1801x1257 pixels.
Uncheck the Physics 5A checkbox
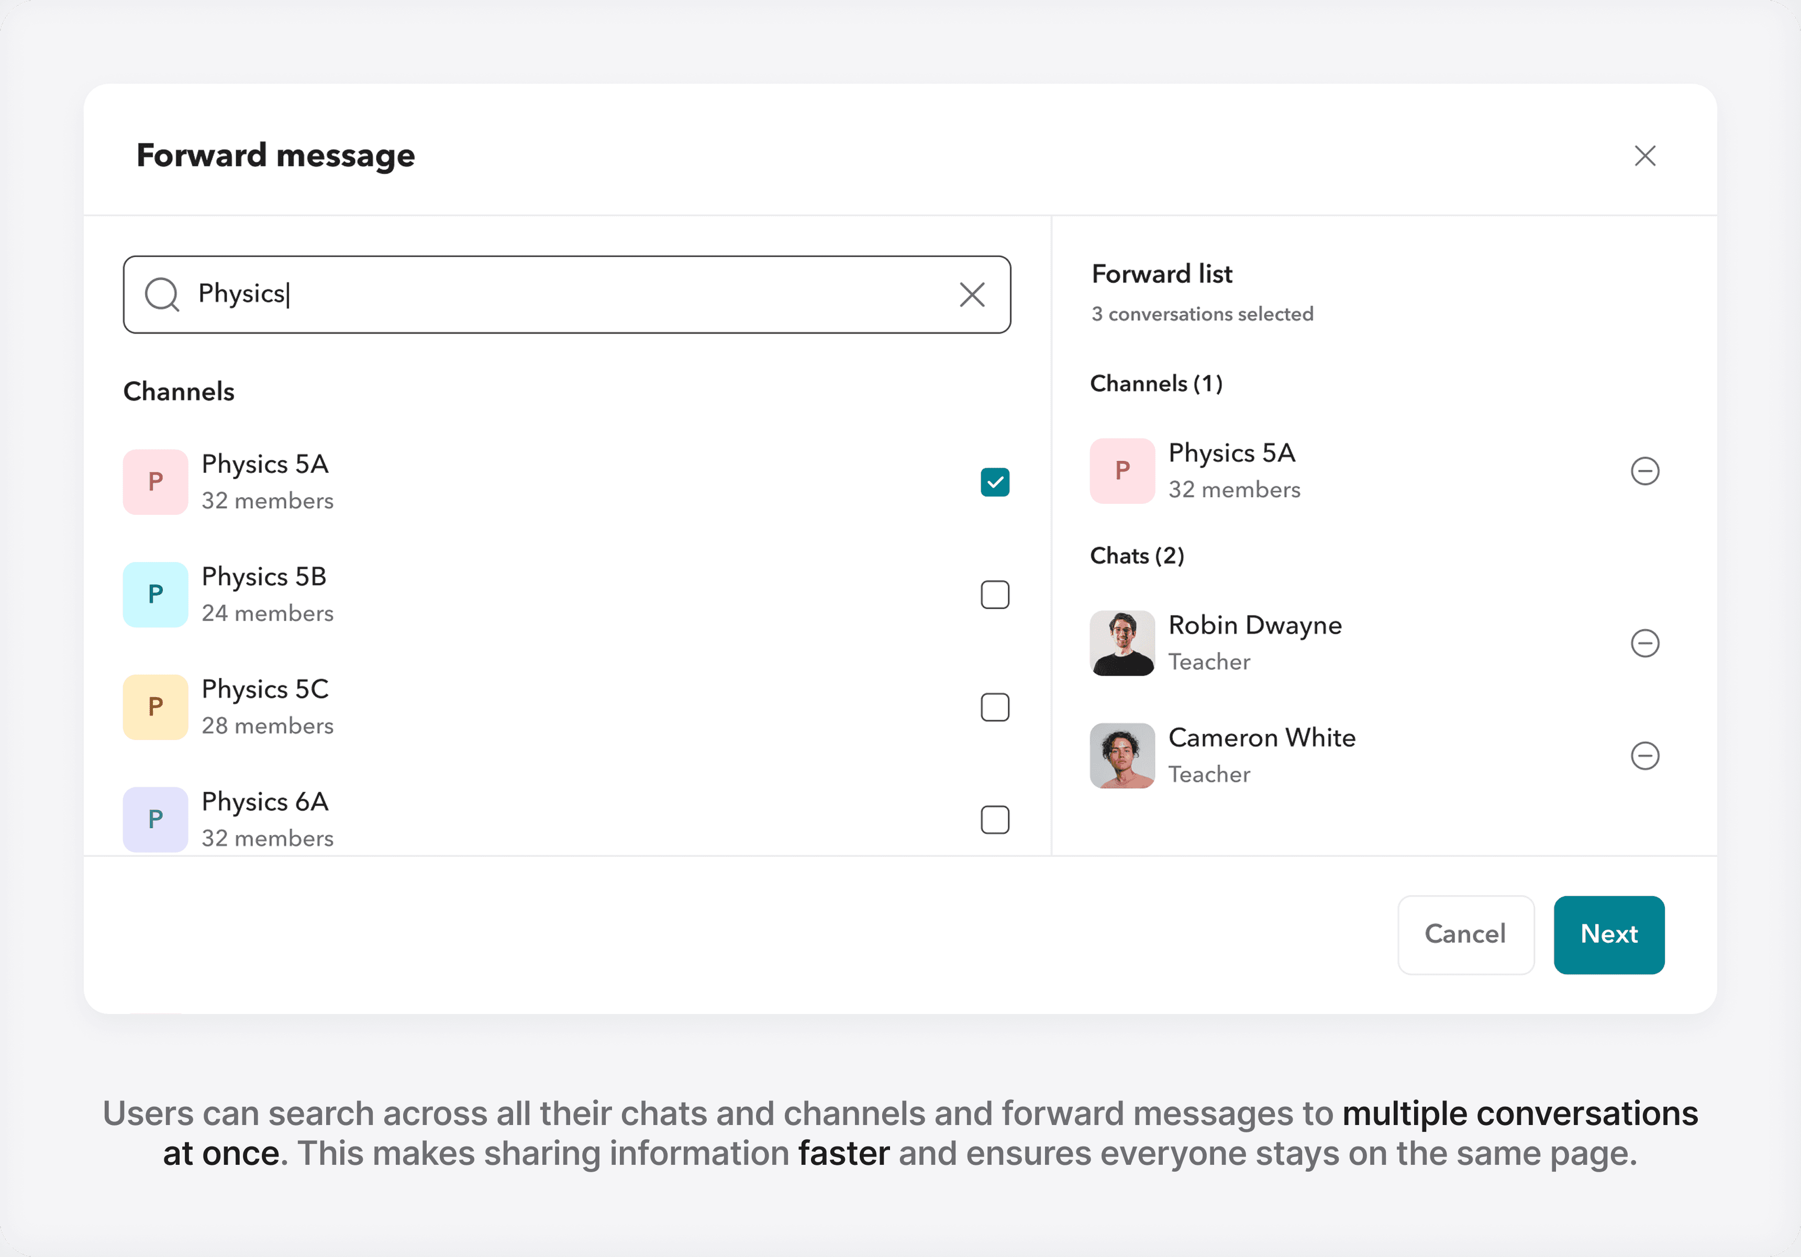tap(995, 482)
